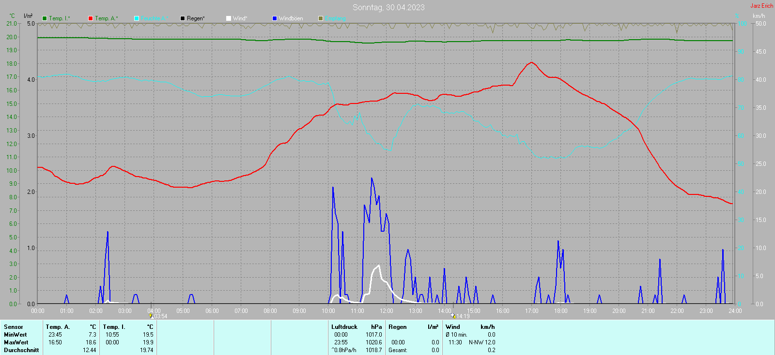Click the N-NW 12.0 wind gust value
This screenshot has width=775, height=355.
482,342
